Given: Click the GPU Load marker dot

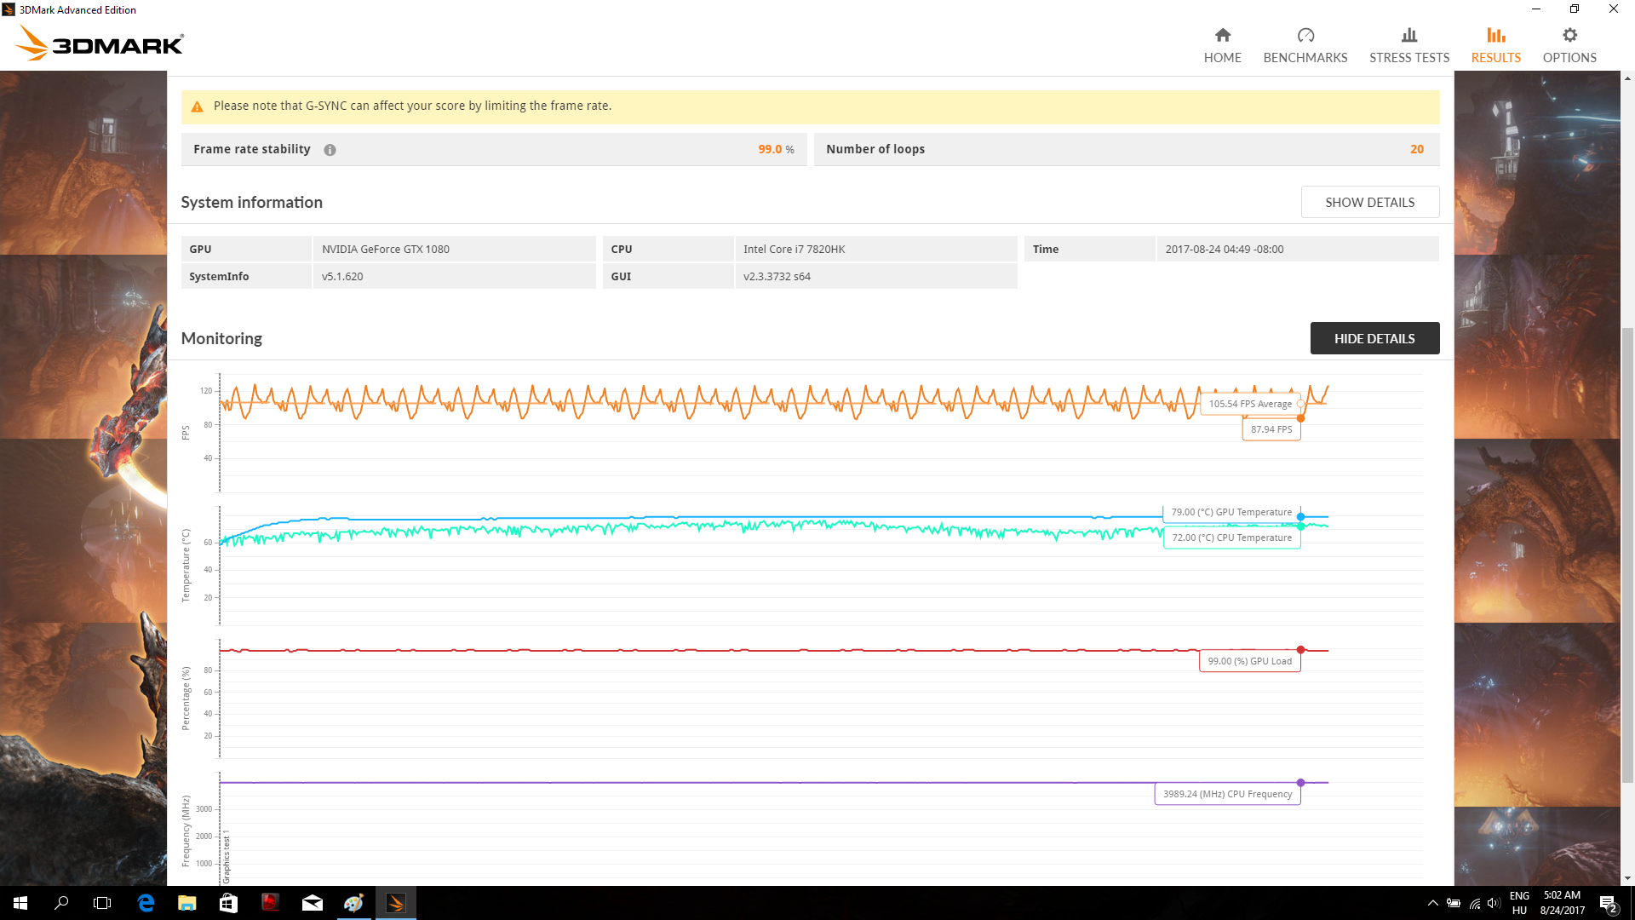Looking at the screenshot, I should coord(1300,650).
